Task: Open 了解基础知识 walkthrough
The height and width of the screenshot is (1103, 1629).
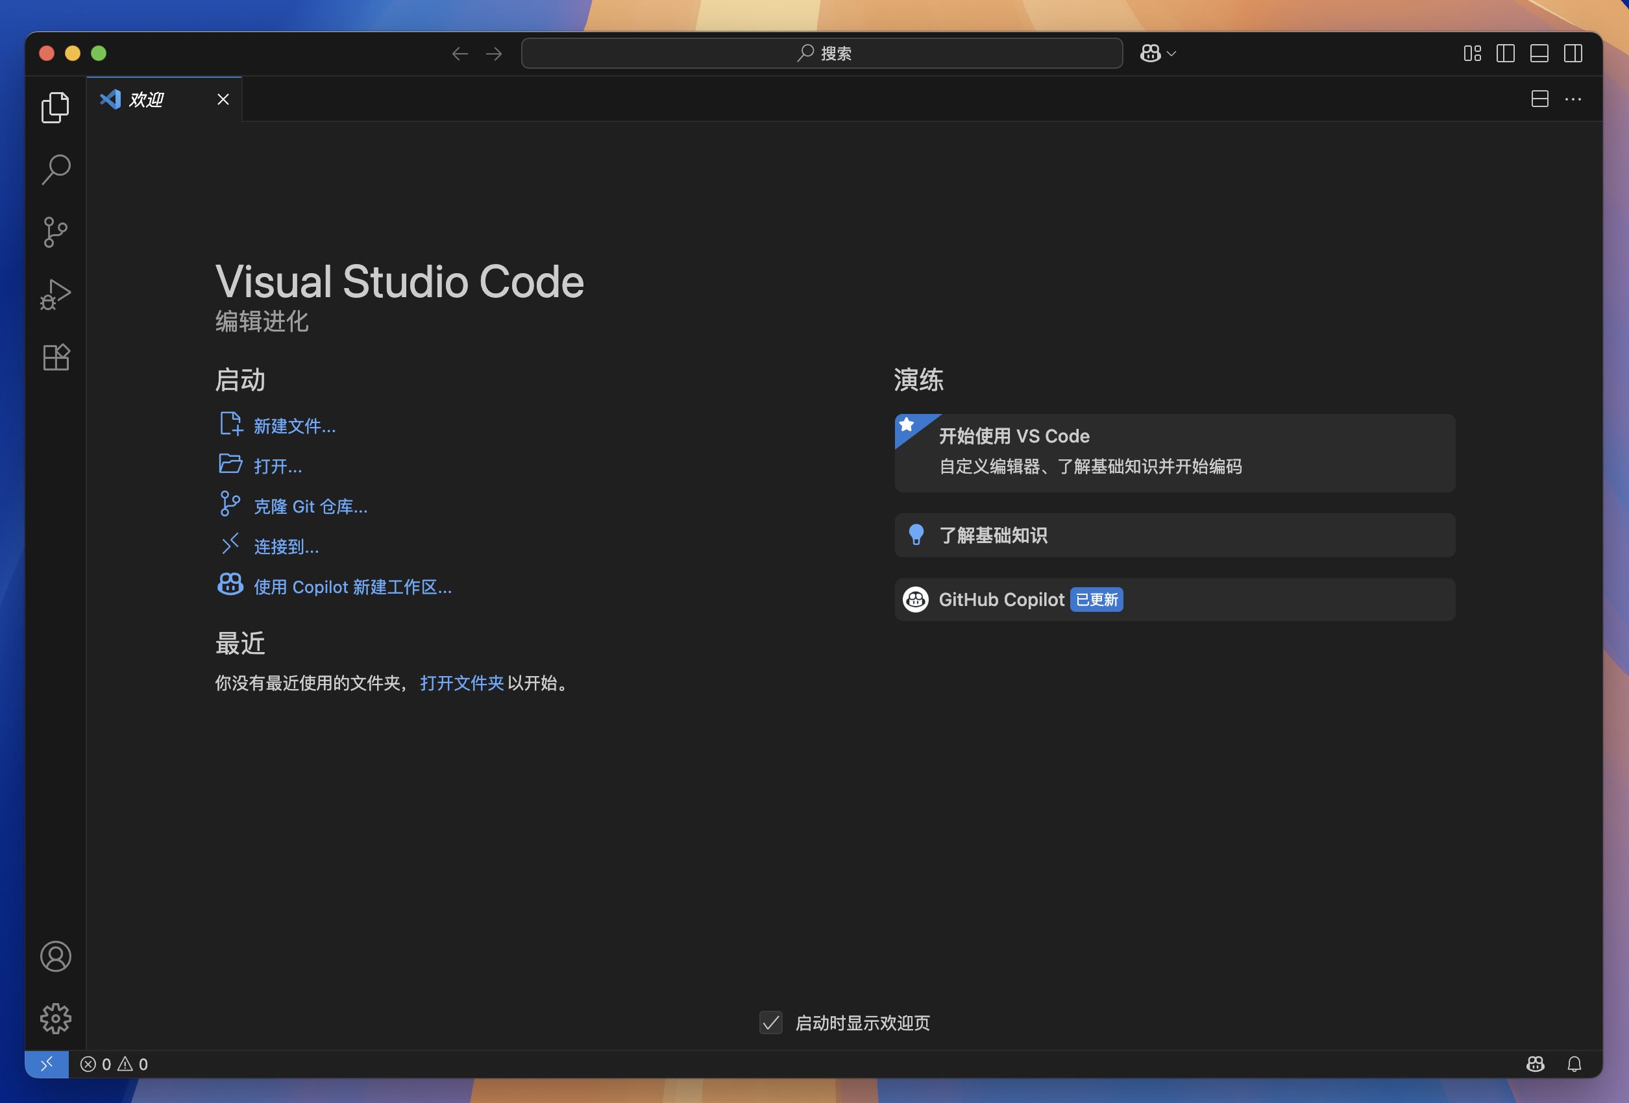Action: tap(1175, 535)
